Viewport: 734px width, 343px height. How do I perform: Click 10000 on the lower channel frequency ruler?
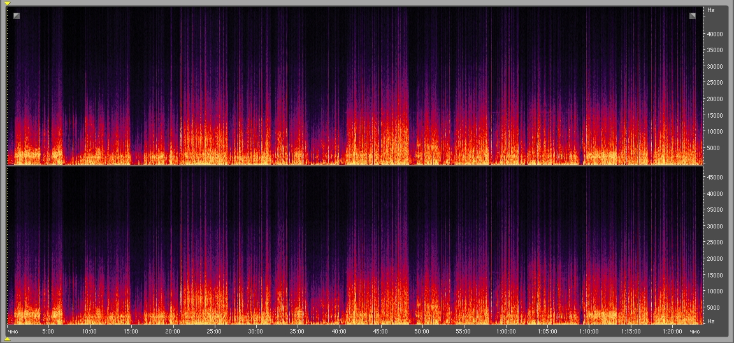point(715,291)
